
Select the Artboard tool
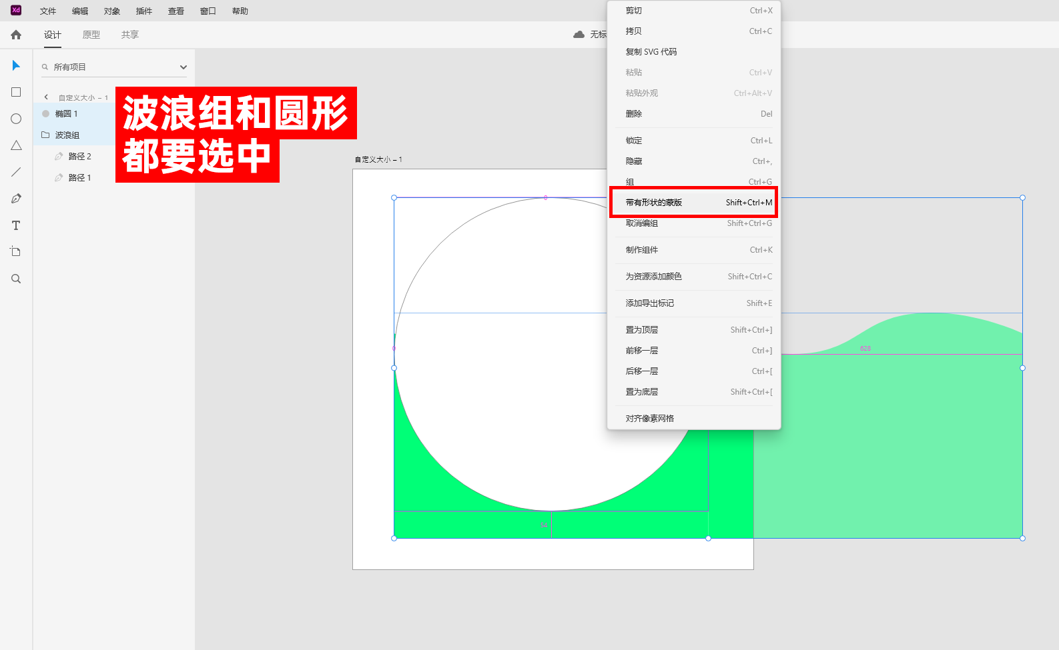pyautogui.click(x=16, y=252)
